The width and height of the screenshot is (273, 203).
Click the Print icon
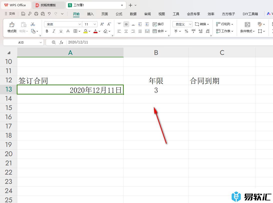[x=36, y=14]
